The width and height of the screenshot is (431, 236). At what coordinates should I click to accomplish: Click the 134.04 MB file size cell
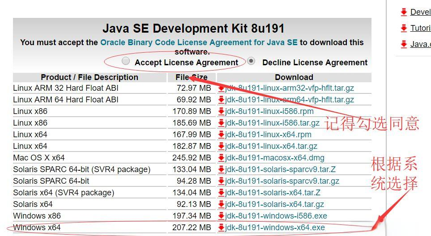click(x=192, y=193)
